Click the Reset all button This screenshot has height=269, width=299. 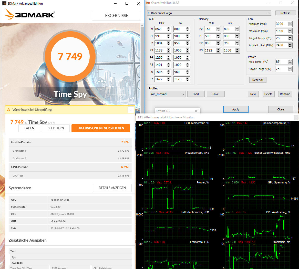point(257,80)
